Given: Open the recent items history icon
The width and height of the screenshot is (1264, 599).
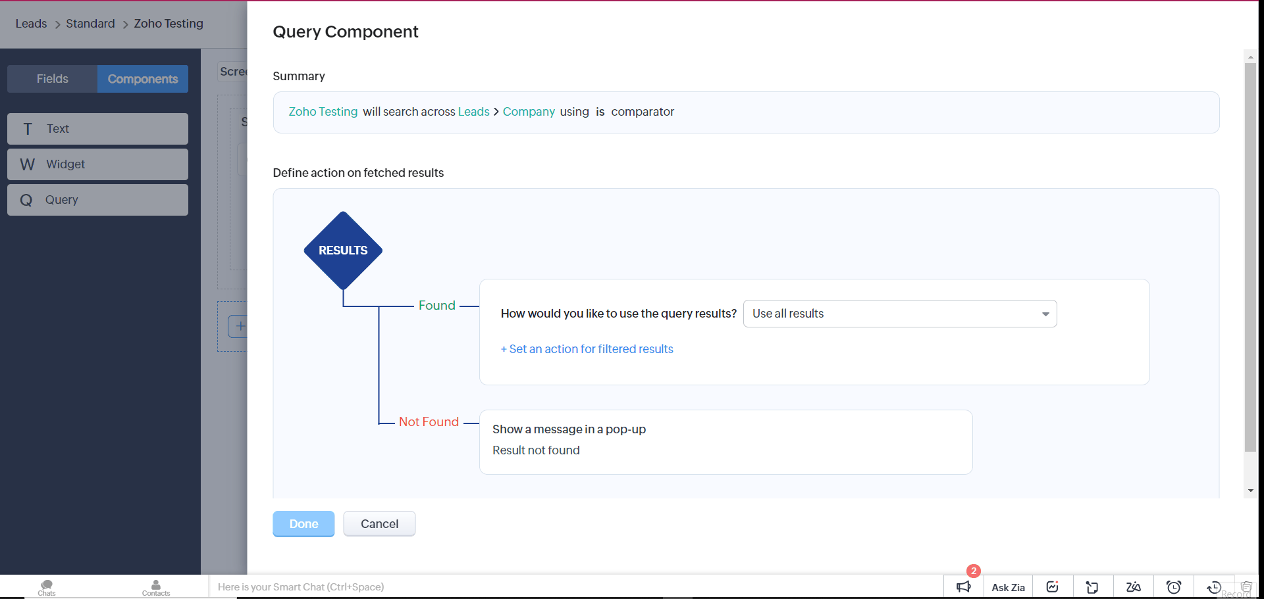Looking at the screenshot, I should click(1213, 587).
